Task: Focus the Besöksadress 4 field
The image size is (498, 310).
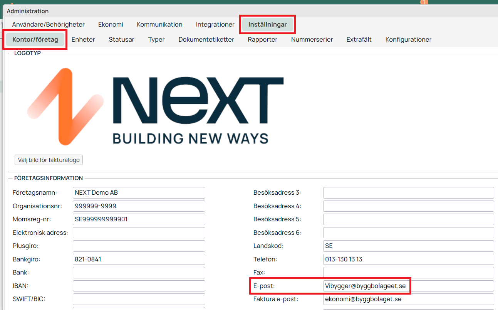Action: [409, 206]
